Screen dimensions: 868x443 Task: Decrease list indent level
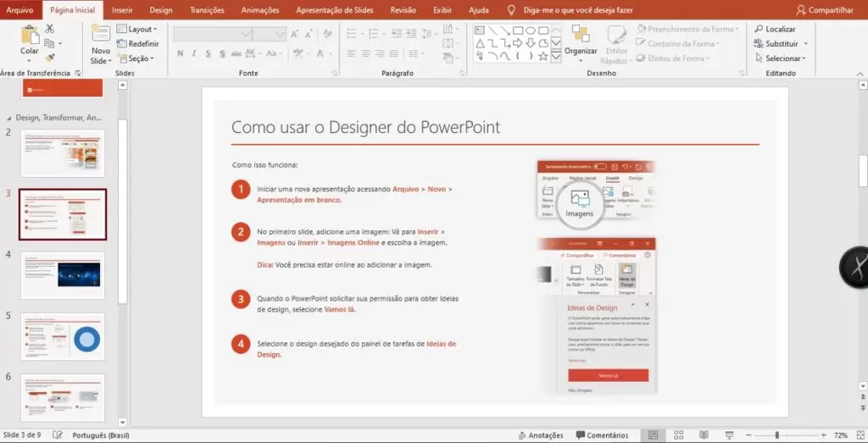point(397,34)
